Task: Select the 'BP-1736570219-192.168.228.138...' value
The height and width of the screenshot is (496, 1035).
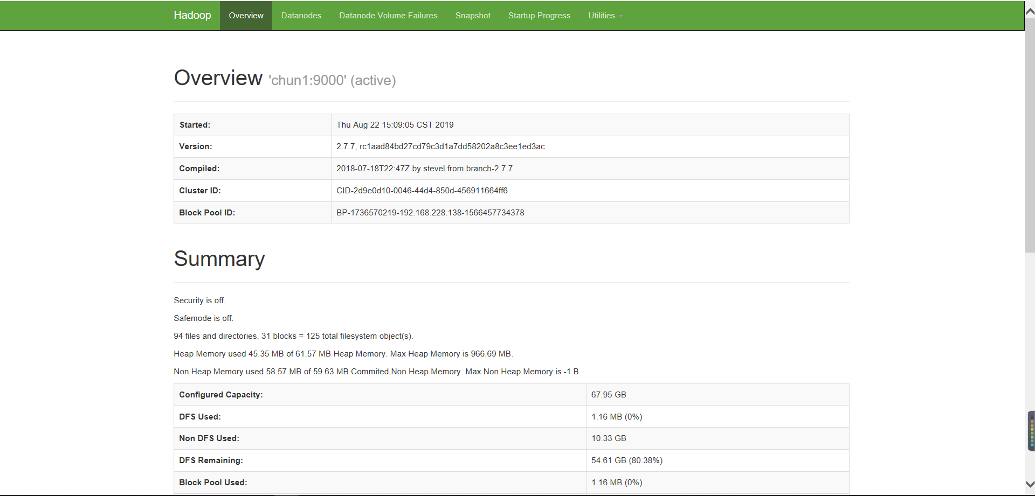Action: pyautogui.click(x=430, y=213)
